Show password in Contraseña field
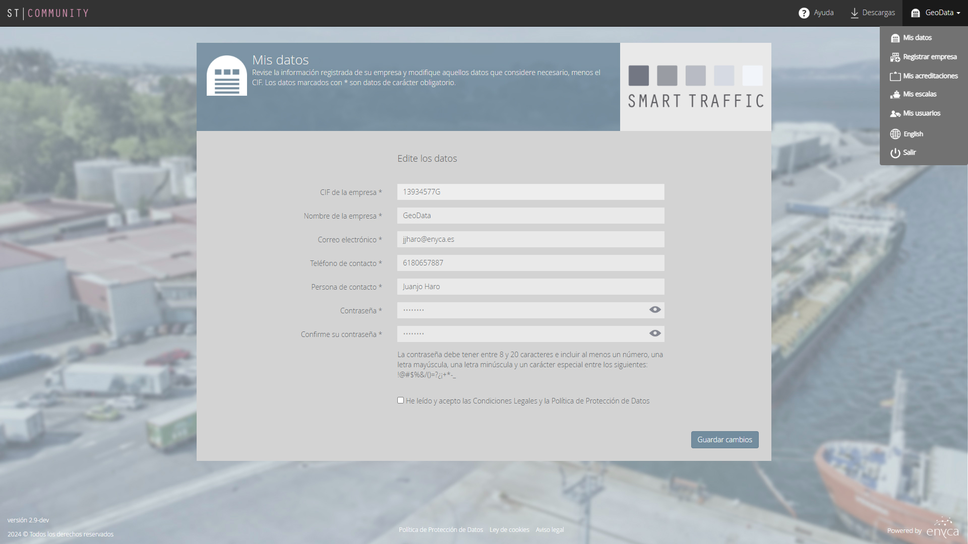 pyautogui.click(x=655, y=310)
